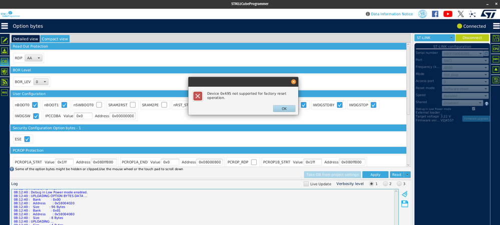Visit ST Facebook page icon
The height and width of the screenshot is (225, 500).
pyautogui.click(x=435, y=14)
